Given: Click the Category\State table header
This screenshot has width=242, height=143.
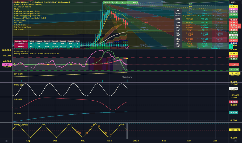Looking at the screenshot, I should 21,41.
